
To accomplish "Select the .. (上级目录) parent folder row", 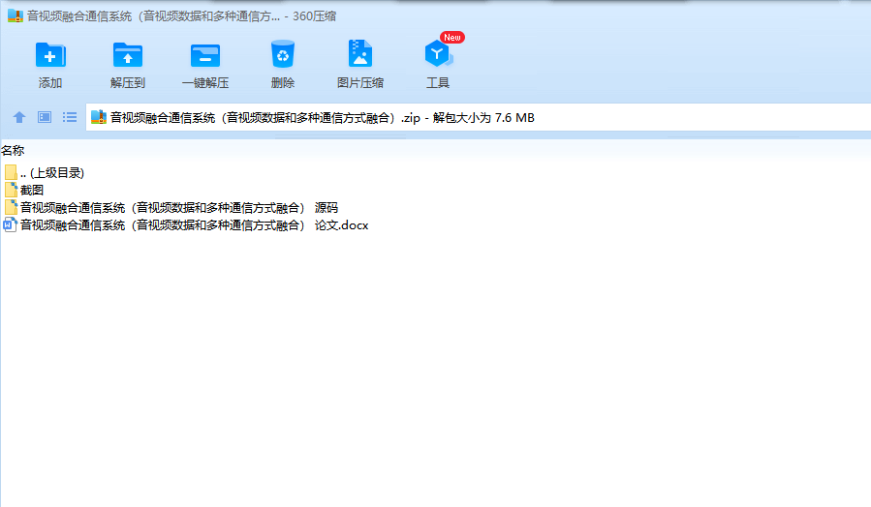I will pos(44,172).
